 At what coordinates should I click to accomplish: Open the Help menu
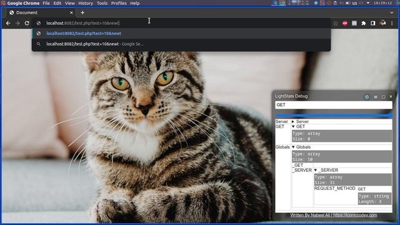point(135,3)
